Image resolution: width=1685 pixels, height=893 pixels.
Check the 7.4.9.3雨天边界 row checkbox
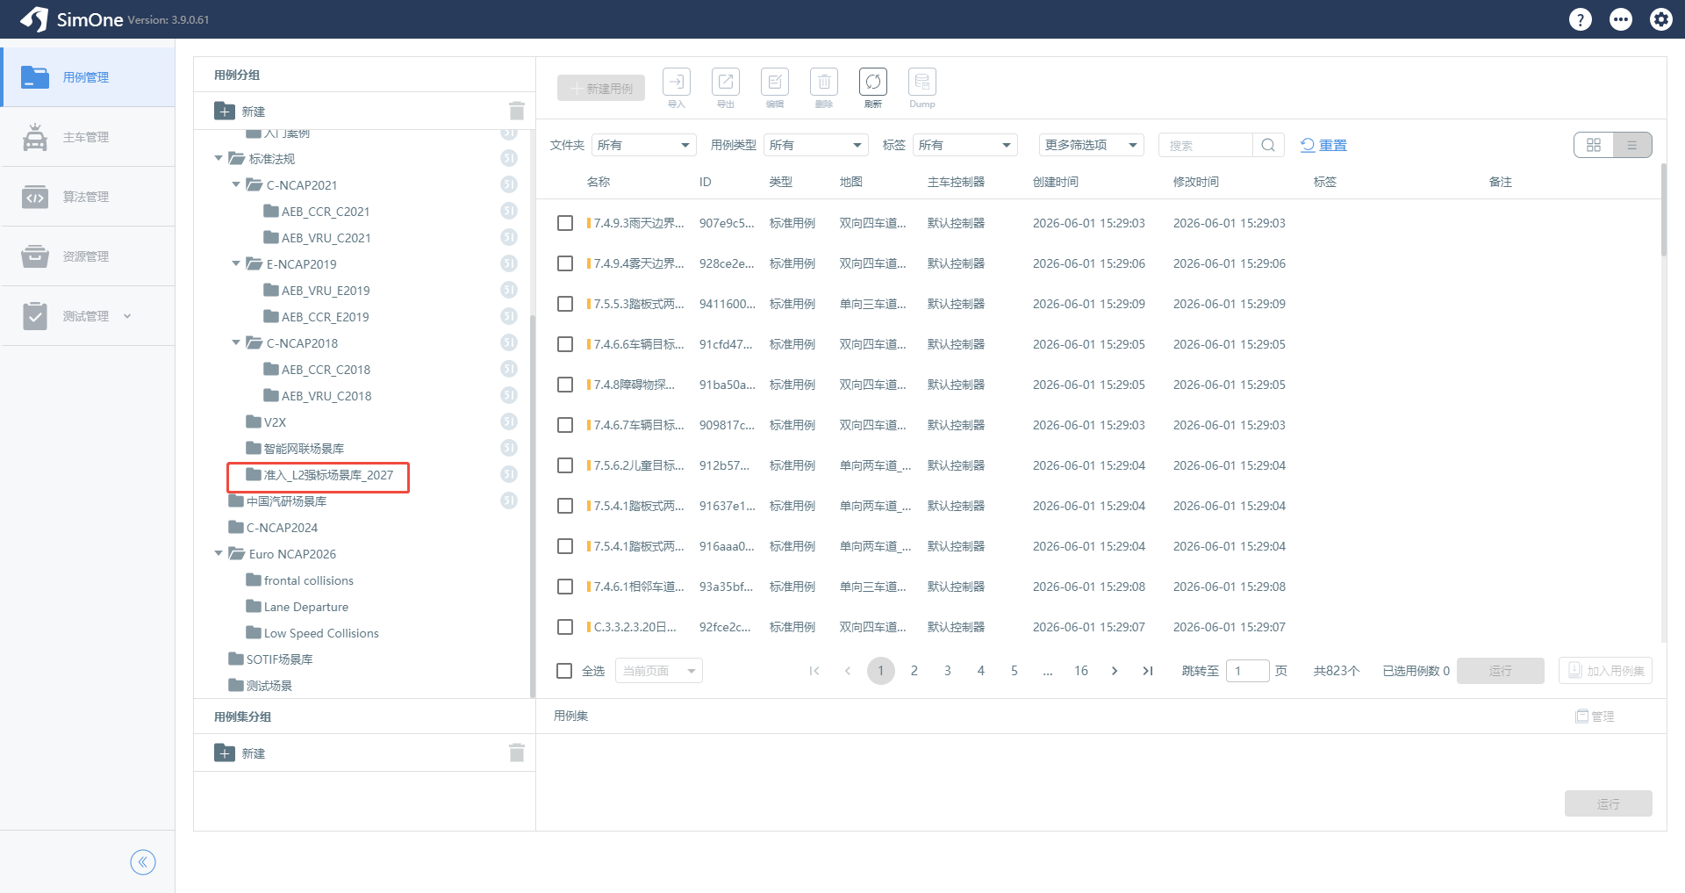[x=565, y=223]
